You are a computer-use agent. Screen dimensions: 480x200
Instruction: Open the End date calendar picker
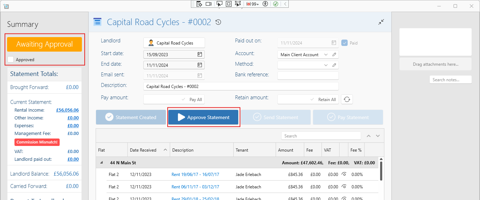pos(199,65)
